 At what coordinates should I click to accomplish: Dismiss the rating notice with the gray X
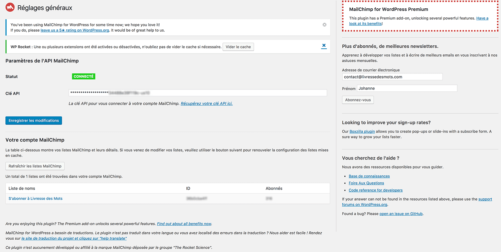pyautogui.click(x=324, y=24)
